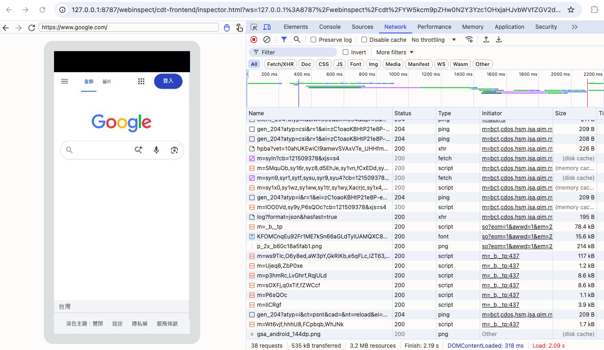Toggle the WS type filter
This screenshot has width=604, height=350.
441,64
